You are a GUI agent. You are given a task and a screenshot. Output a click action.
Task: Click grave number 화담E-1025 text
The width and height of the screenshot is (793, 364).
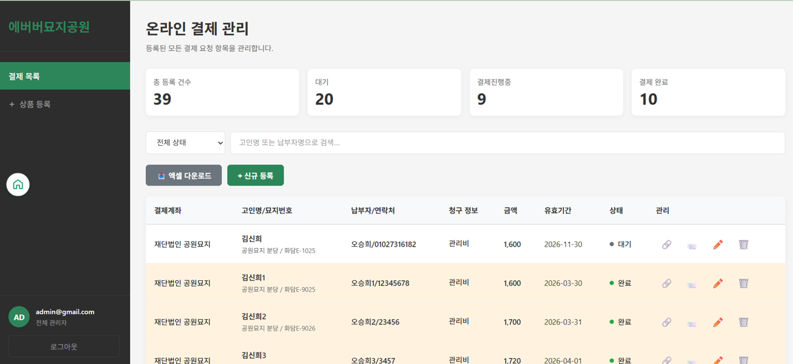[300, 251]
